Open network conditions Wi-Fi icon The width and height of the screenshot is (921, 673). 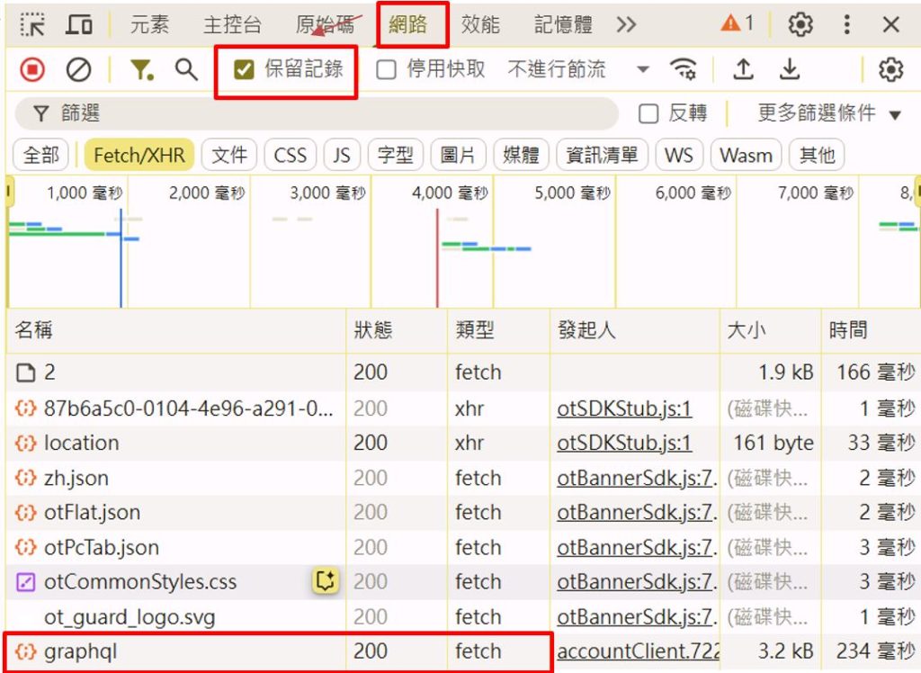(684, 69)
